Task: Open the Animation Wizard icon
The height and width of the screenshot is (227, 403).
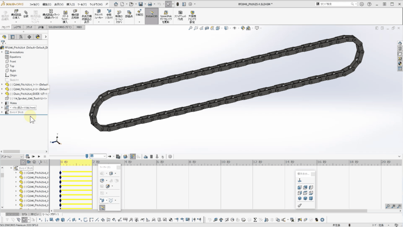Action: click(126, 156)
